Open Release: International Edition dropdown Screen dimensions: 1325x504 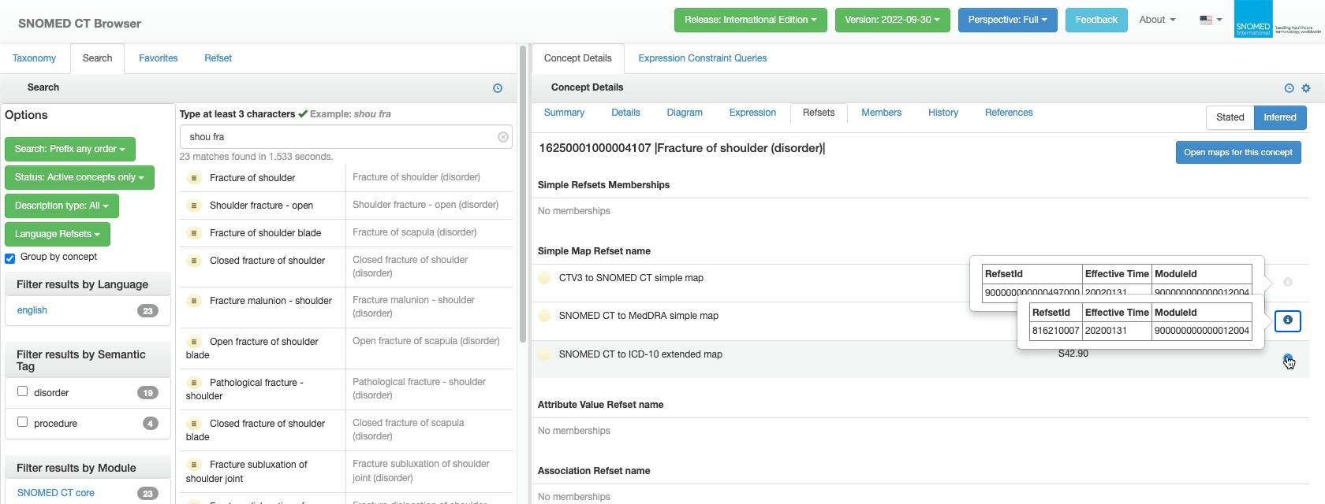750,20
